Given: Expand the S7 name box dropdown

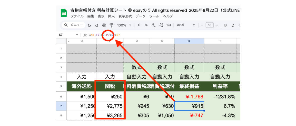Looking at the screenshot, I should click(x=77, y=35).
